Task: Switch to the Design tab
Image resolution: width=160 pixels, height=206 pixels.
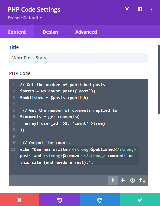Action: coord(50,32)
